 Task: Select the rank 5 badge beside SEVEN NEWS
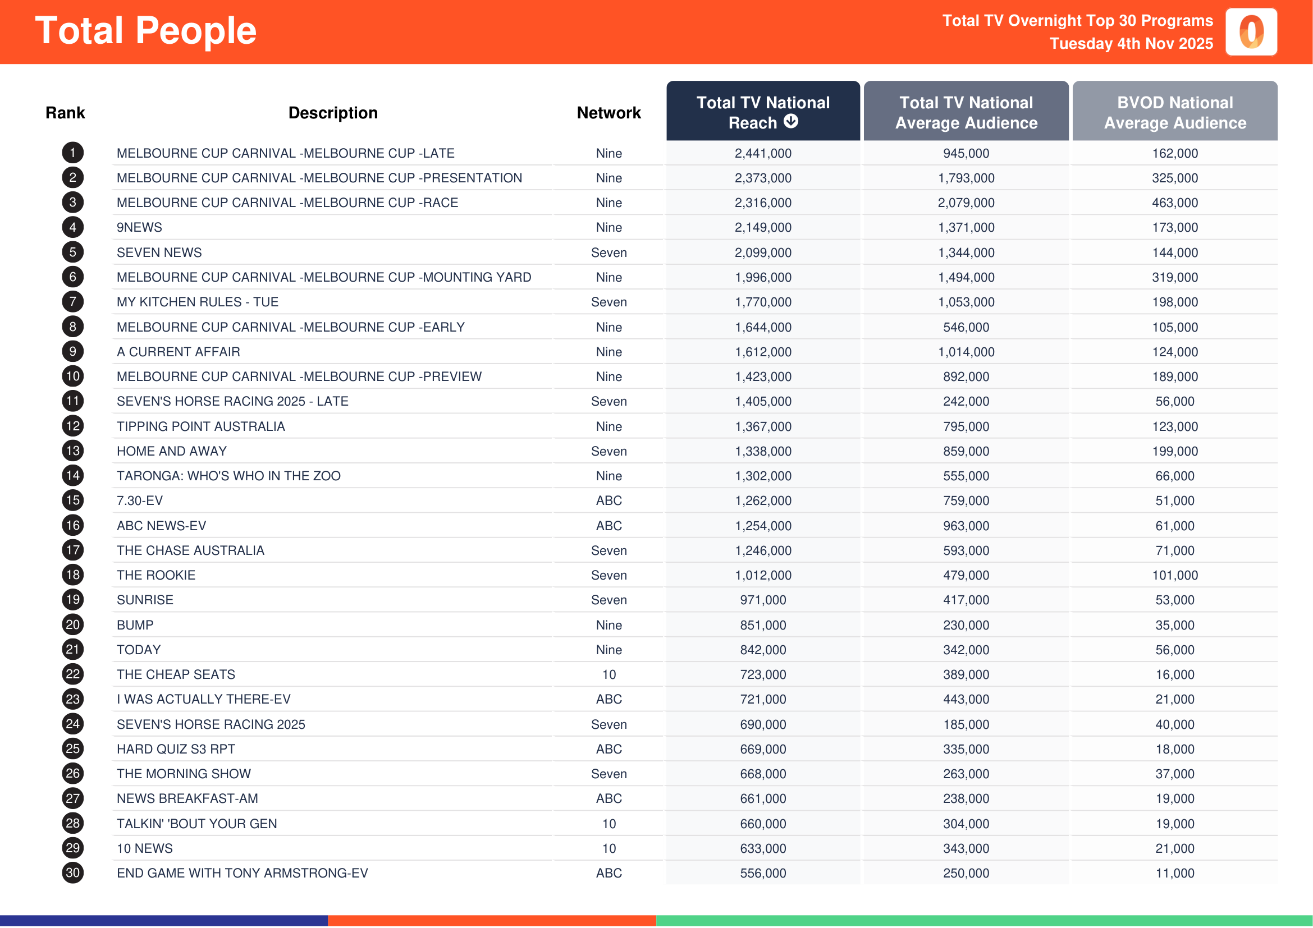(x=72, y=252)
